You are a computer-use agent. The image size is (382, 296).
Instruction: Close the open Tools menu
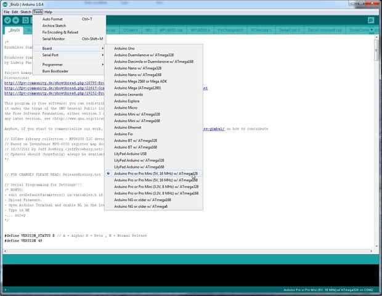pos(38,12)
